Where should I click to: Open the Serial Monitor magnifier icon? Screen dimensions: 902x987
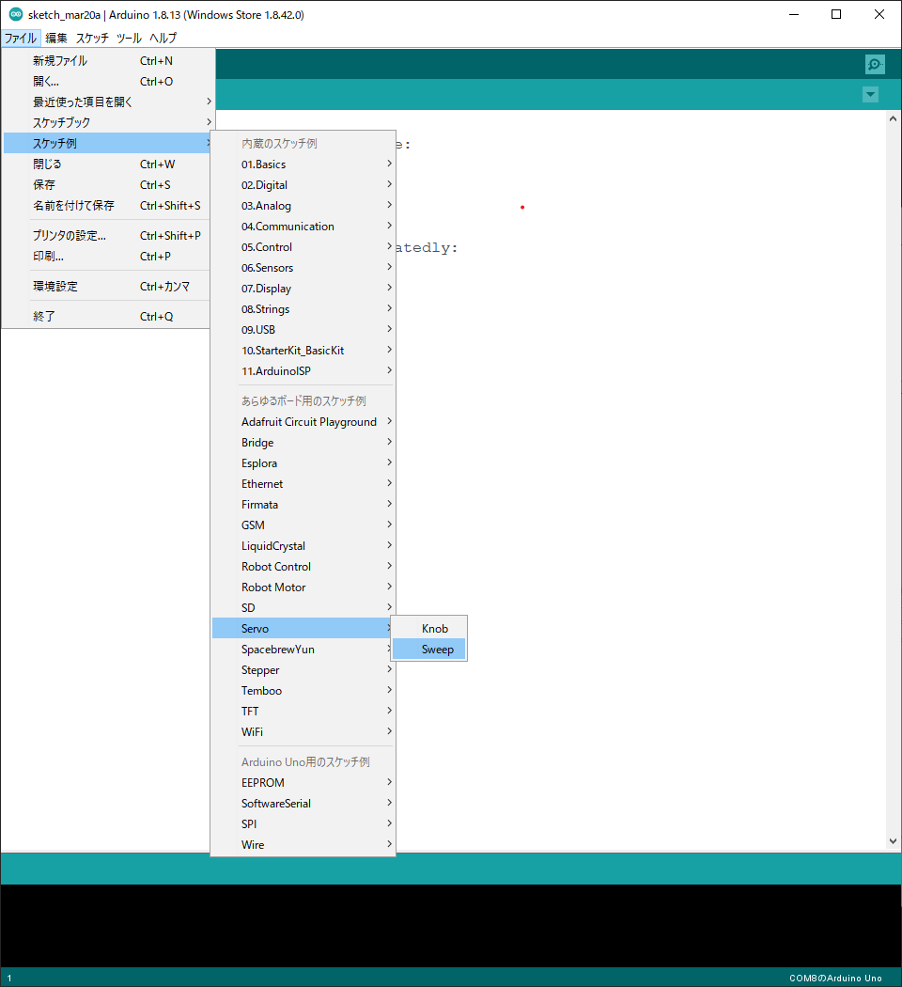[875, 64]
